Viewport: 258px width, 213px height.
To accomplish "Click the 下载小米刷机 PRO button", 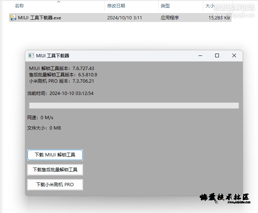I will pos(55,185).
